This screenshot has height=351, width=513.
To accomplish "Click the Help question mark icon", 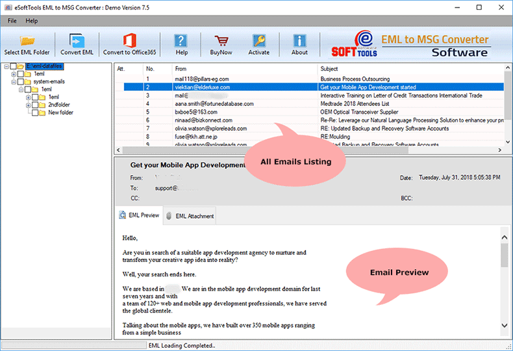I will pos(181,40).
